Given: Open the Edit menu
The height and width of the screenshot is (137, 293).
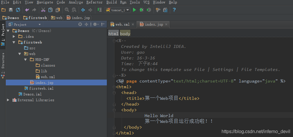Looking at the screenshot, I should tap(17, 2).
